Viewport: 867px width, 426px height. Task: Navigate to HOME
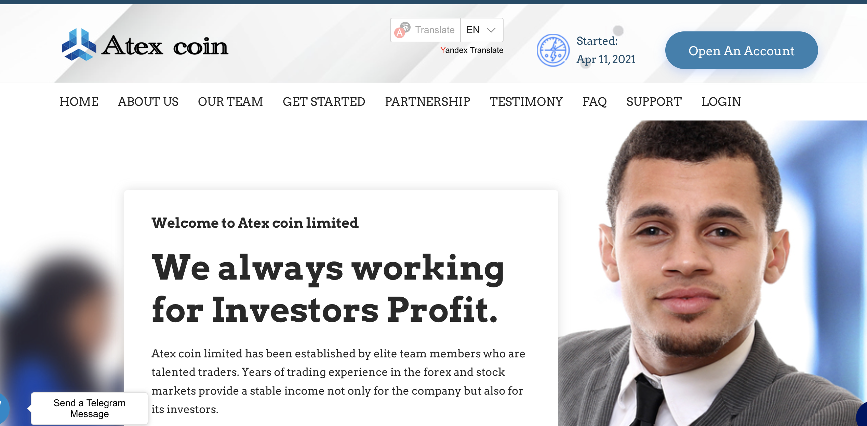(x=79, y=102)
